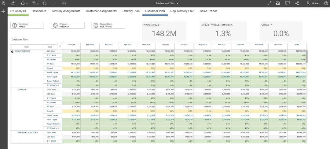
Task: Open the Territory Assignments tab
Action: click(x=66, y=11)
